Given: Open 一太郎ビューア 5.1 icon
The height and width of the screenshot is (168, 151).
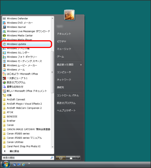Looking at the screenshot, I should tap(4, 78).
